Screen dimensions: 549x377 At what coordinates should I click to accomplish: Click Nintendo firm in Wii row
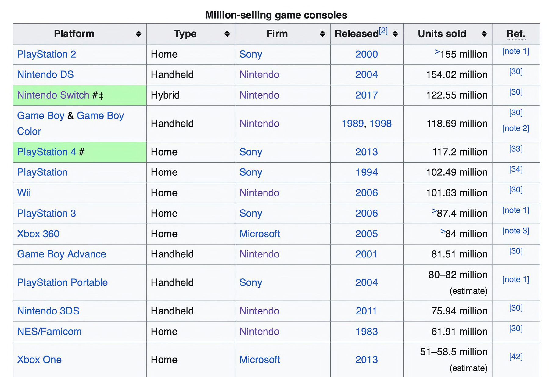[x=259, y=193]
